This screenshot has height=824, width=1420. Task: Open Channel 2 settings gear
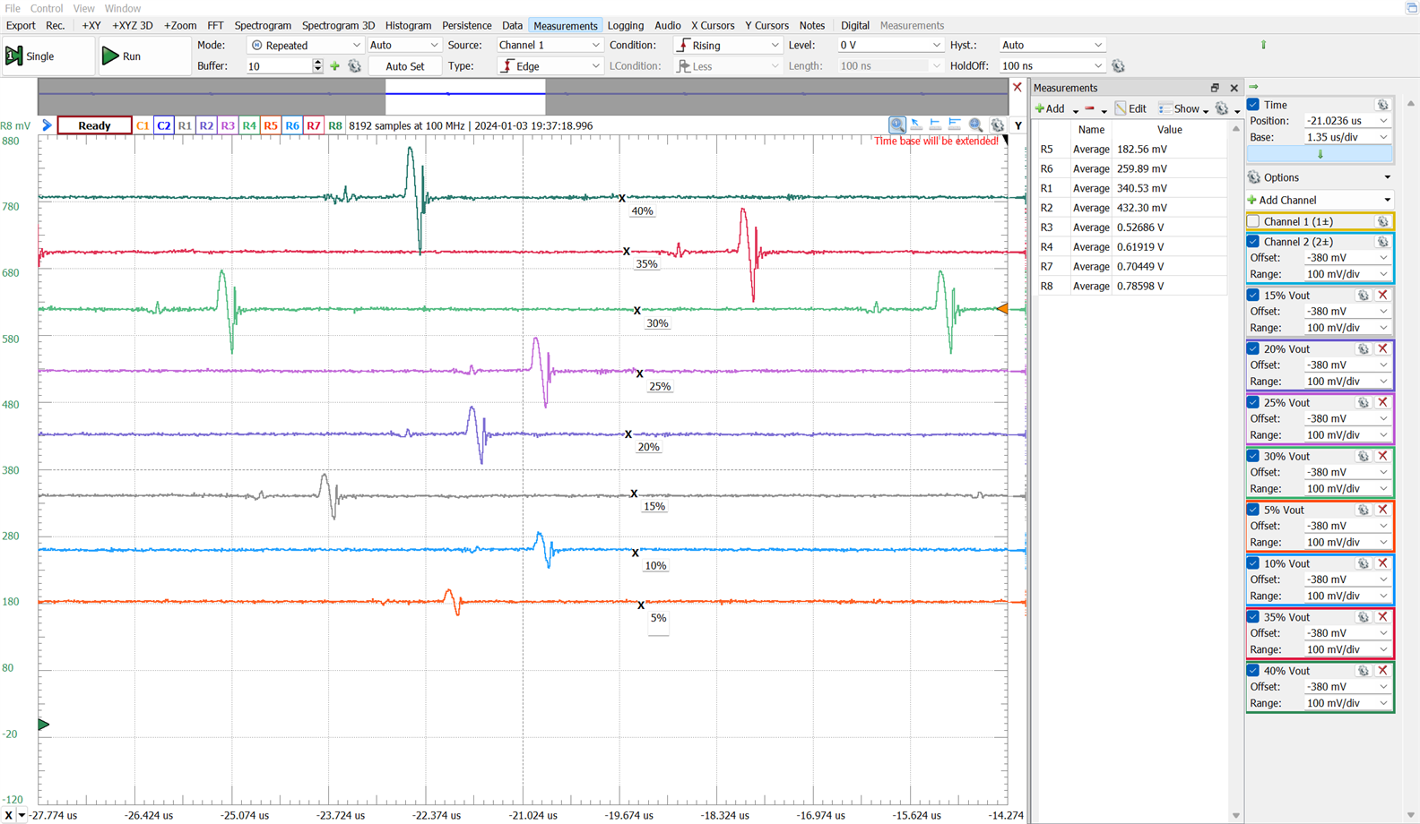(x=1382, y=242)
